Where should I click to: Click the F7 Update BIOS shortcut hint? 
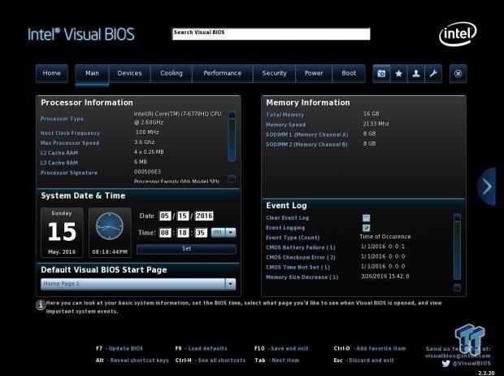(119, 348)
